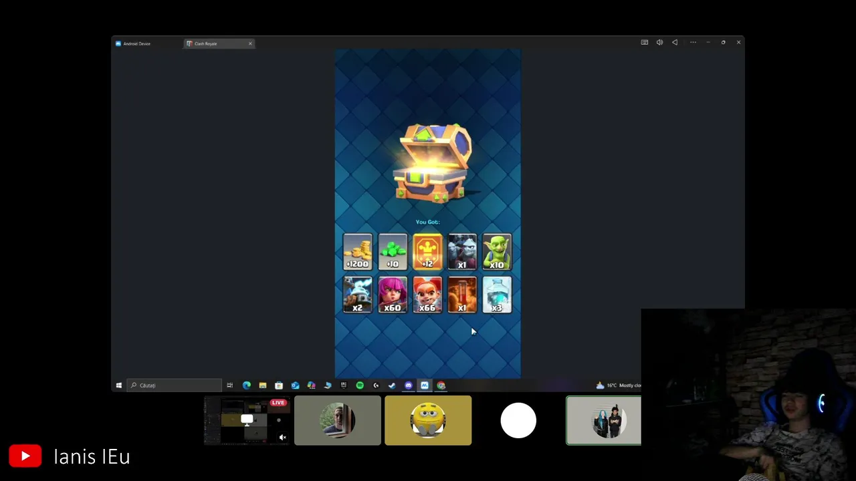The image size is (856, 481).
Task: Select the green-outlined participant tile with two people
Action: click(603, 421)
